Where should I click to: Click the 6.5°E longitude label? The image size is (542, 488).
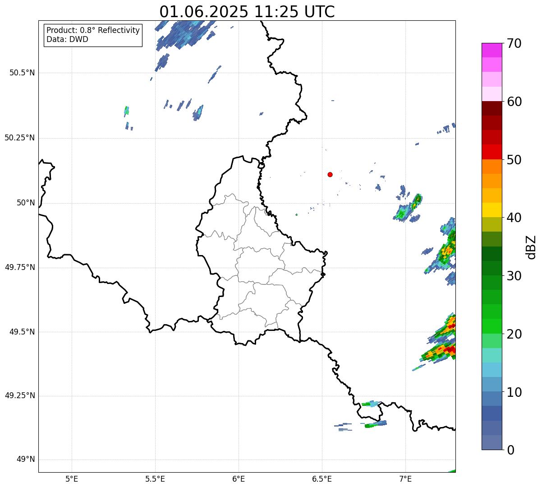322,479
